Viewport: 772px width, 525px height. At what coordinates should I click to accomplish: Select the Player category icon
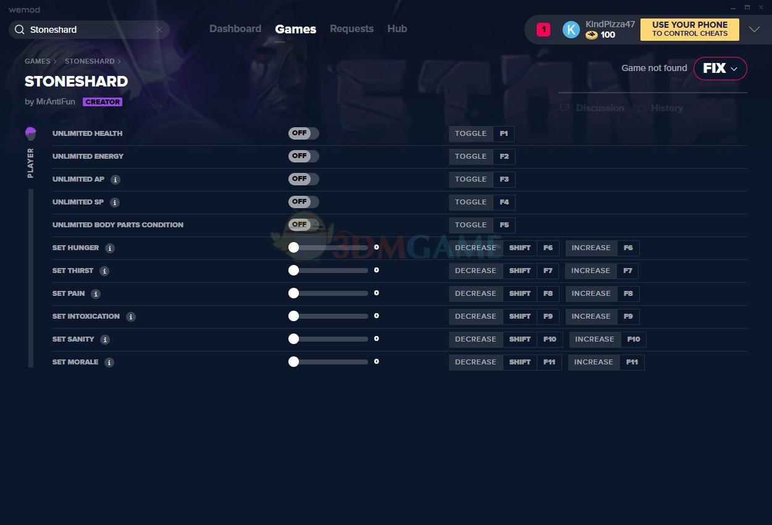click(31, 133)
